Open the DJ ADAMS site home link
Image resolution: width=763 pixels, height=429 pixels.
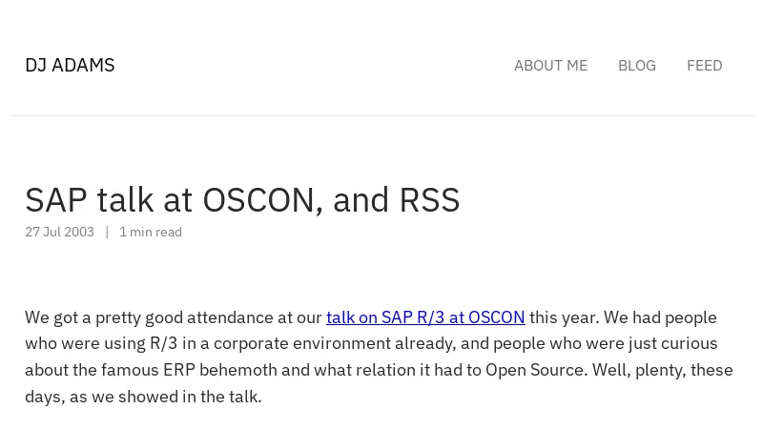(70, 65)
